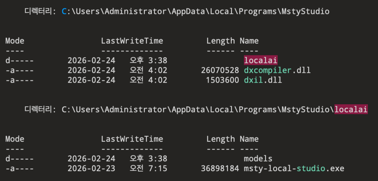
Task: Click first Mode column header
Action: pyautogui.click(x=15, y=41)
